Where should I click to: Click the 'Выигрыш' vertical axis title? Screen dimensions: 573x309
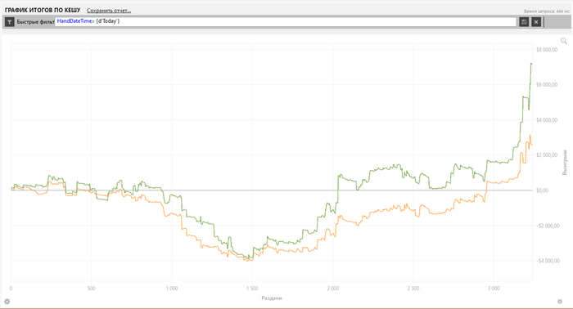pyautogui.click(x=565, y=163)
